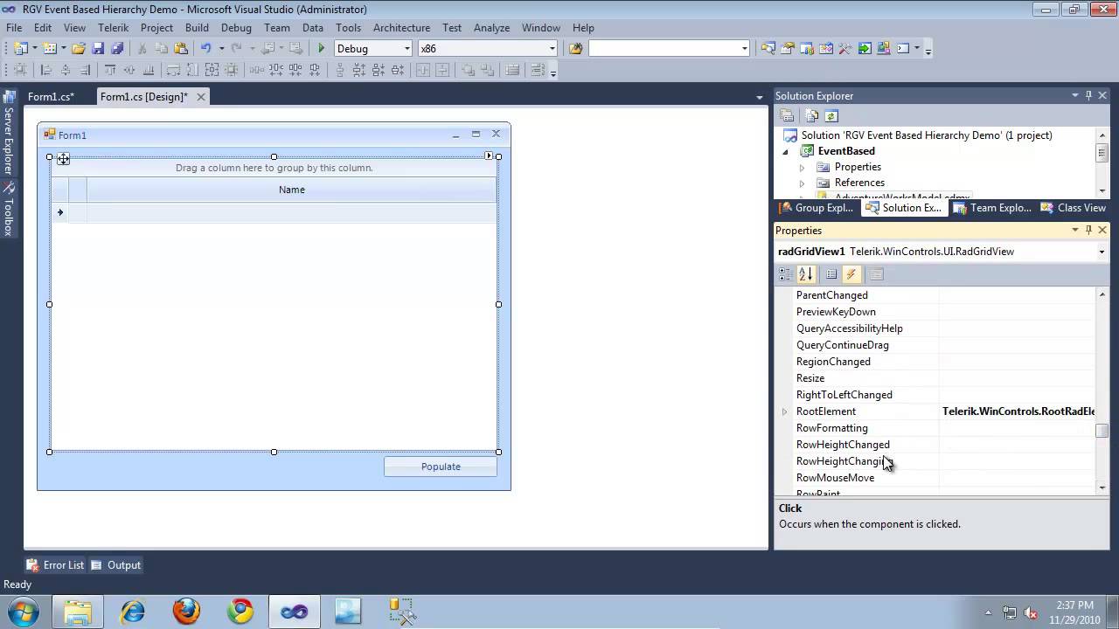Open the find combo box dropdown
The width and height of the screenshot is (1119, 629).
(x=744, y=49)
